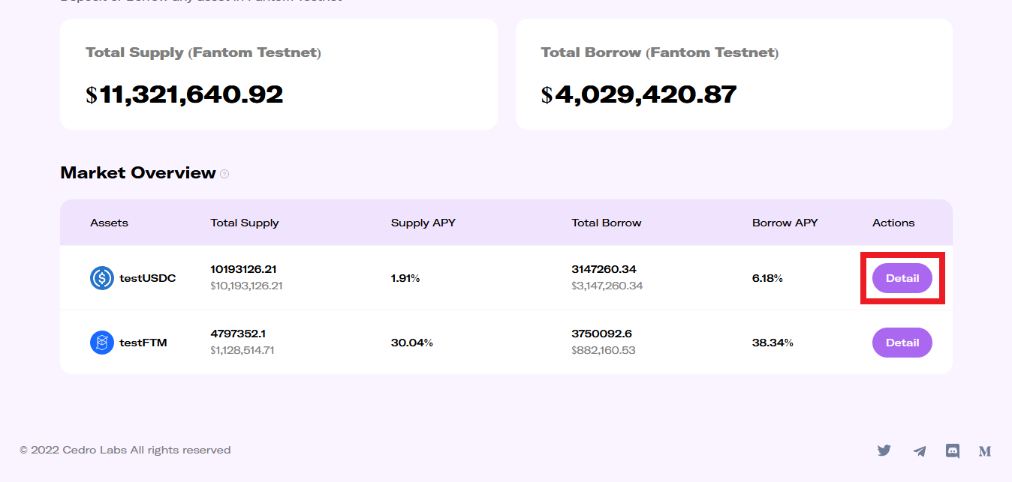The width and height of the screenshot is (1012, 482).
Task: Open the Discord icon in footer
Action: [953, 451]
